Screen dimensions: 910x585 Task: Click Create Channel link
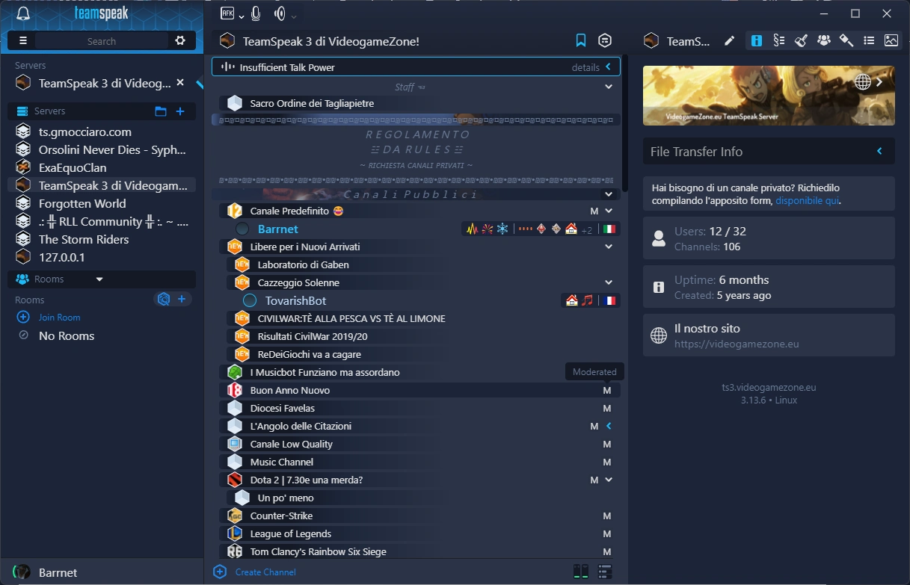click(265, 572)
